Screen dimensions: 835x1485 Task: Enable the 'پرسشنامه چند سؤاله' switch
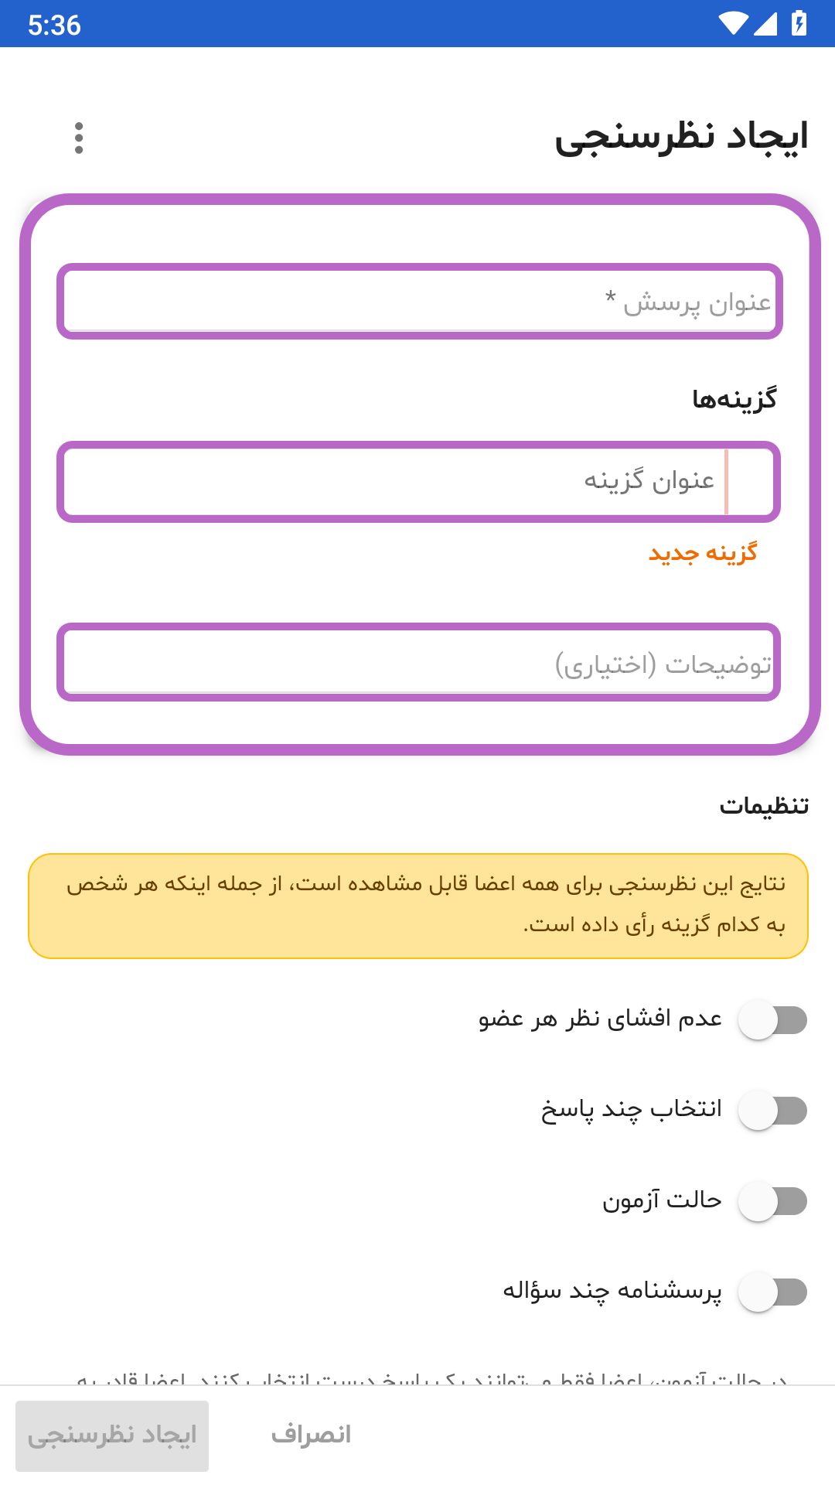pos(772,1292)
